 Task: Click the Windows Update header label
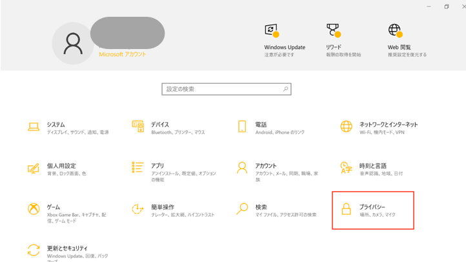285,47
